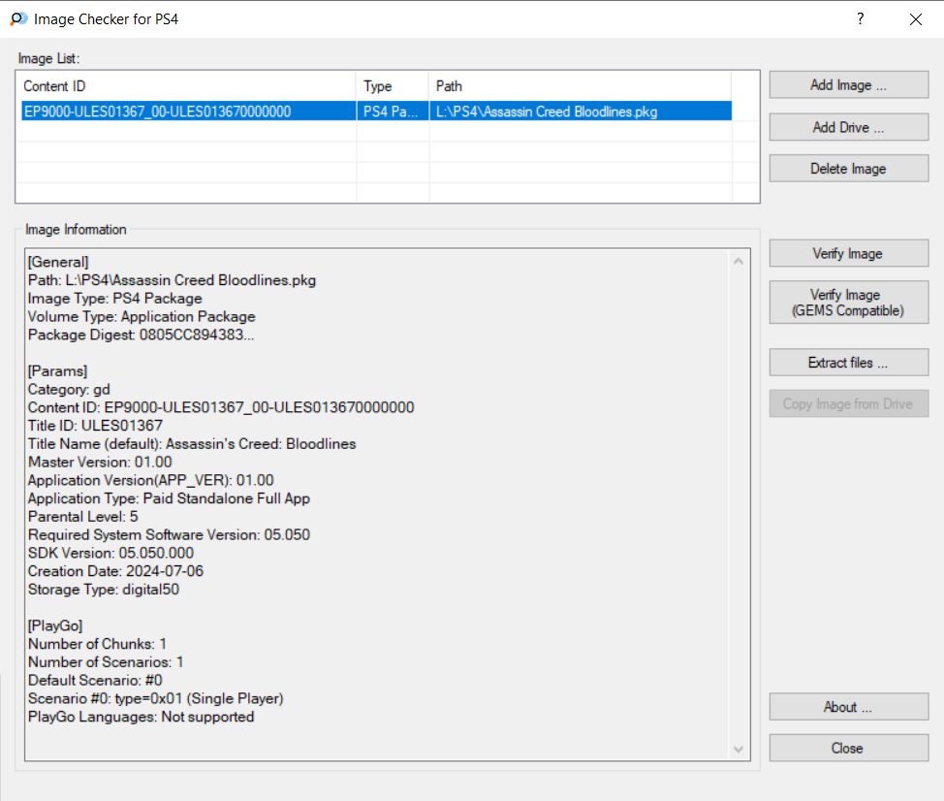Click the Master Version: 01.00 line
The image size is (944, 801).
100,462
